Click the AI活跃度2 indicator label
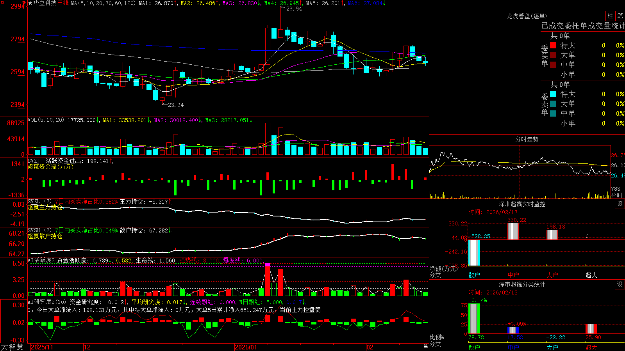 tap(41, 261)
